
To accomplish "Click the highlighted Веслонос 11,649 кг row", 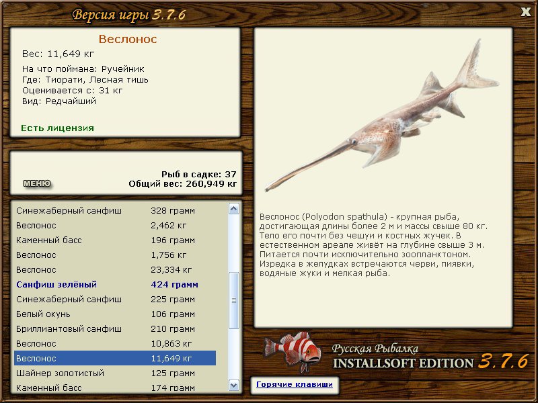I will click(x=115, y=358).
